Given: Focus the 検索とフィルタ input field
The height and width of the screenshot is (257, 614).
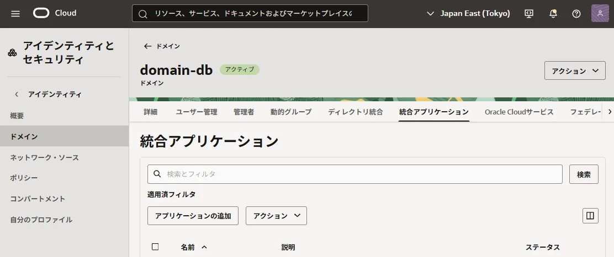Looking at the screenshot, I should click(x=355, y=174).
